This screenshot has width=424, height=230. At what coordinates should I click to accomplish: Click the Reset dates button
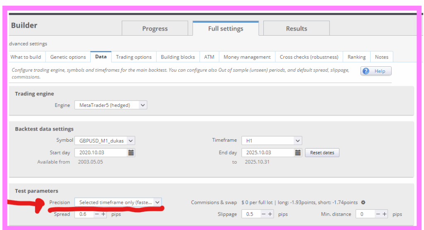[x=322, y=153]
